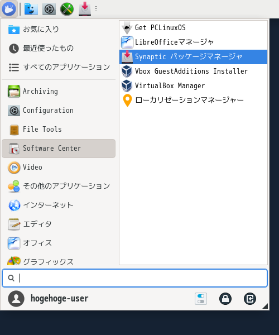Viewport: 279px width, 335px height.
Task: Click the LibreOffice manager icon
Action: [127, 42]
